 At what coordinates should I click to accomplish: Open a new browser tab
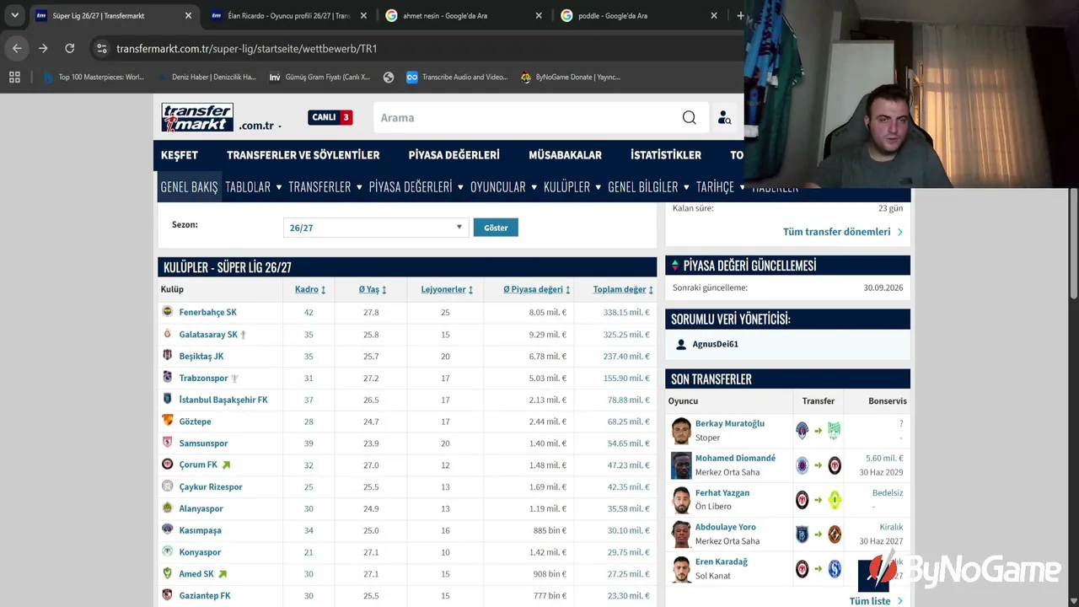tap(740, 15)
